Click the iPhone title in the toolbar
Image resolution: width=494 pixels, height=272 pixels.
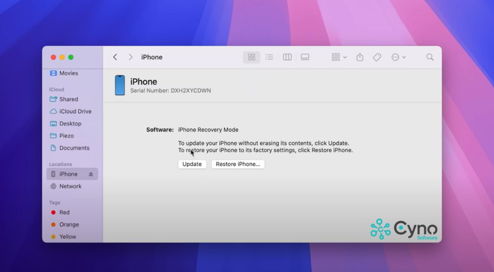pyautogui.click(x=152, y=57)
